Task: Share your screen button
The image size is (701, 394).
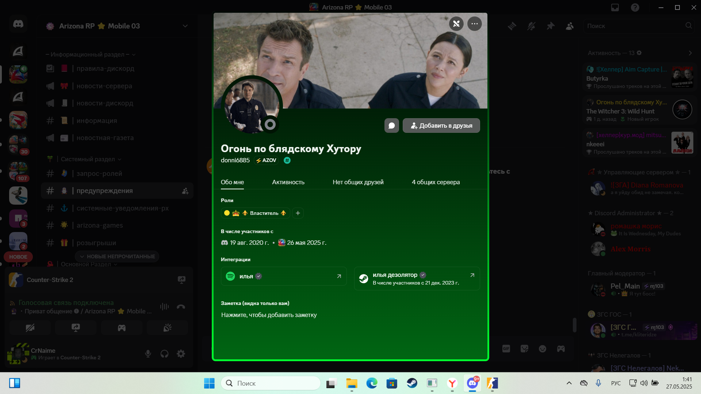Action: coord(76,328)
